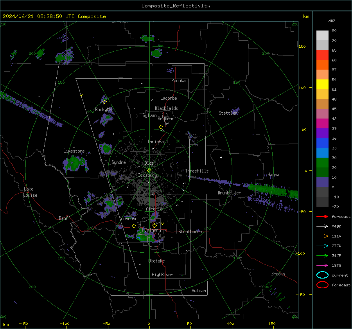Click the white 04DK arrow legend icon
This screenshot has width=352, height=329.
pos(322,227)
